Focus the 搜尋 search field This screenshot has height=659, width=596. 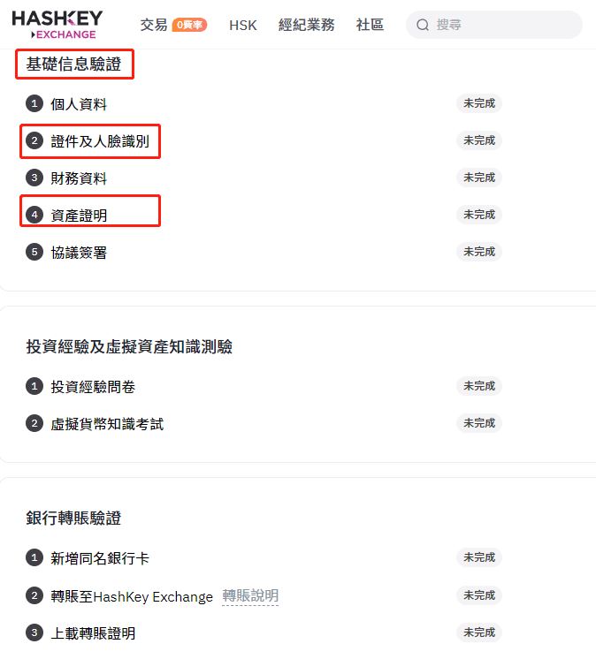pos(504,25)
